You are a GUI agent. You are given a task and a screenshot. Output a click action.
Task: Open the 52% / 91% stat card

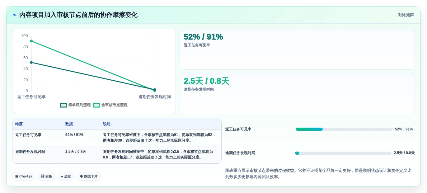click(x=297, y=49)
